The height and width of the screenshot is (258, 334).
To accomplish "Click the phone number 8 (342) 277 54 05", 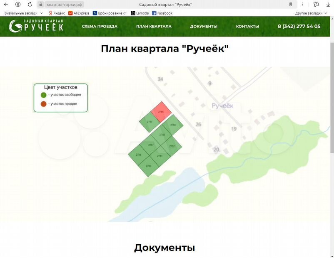I will pos(299,26).
